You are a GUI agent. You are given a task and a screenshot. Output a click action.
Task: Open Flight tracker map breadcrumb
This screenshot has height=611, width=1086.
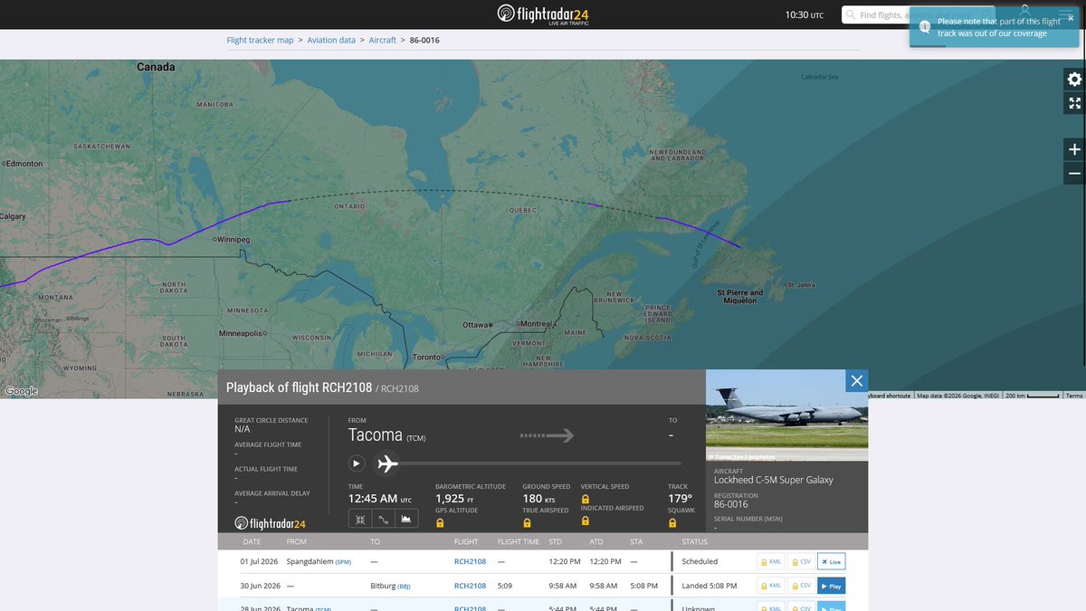tap(260, 40)
